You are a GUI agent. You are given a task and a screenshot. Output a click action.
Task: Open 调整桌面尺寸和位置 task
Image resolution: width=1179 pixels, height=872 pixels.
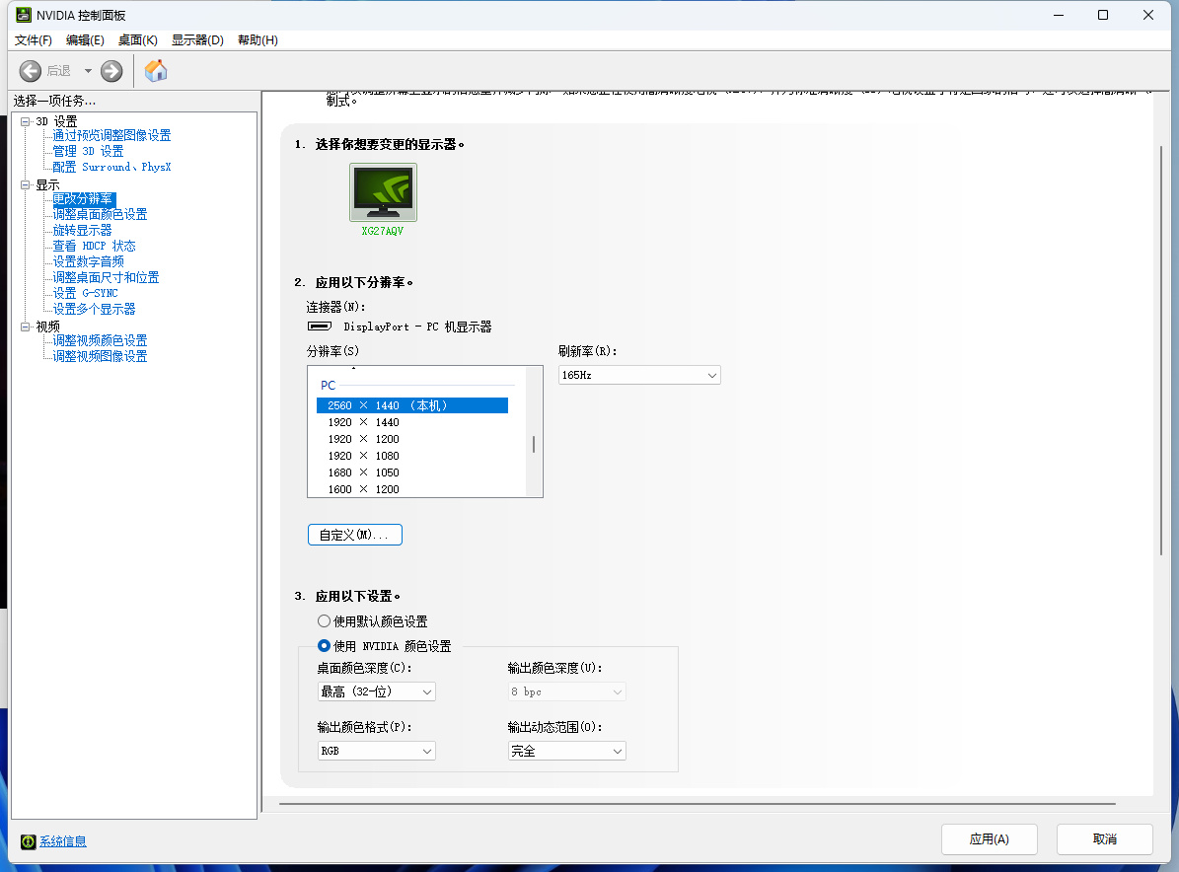pyautogui.click(x=106, y=277)
